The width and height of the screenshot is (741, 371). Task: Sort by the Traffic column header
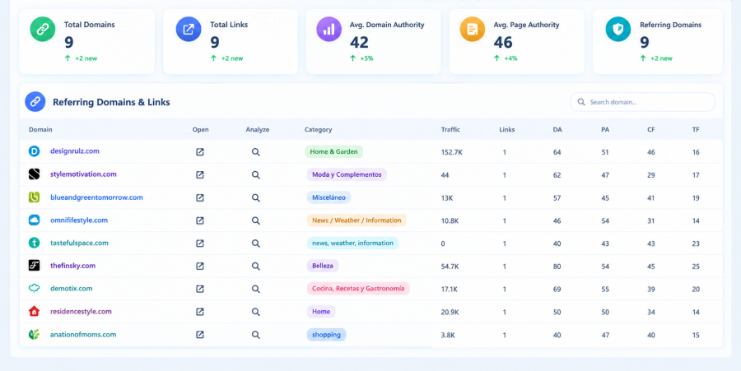[450, 129]
